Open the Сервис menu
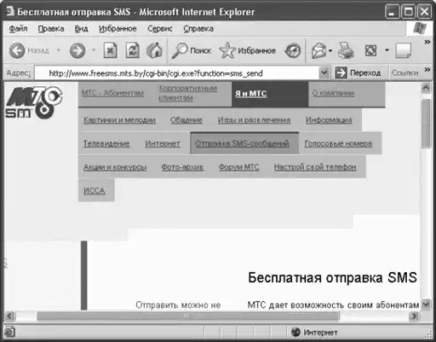Image resolution: width=436 pixels, height=342 pixels. [160, 28]
